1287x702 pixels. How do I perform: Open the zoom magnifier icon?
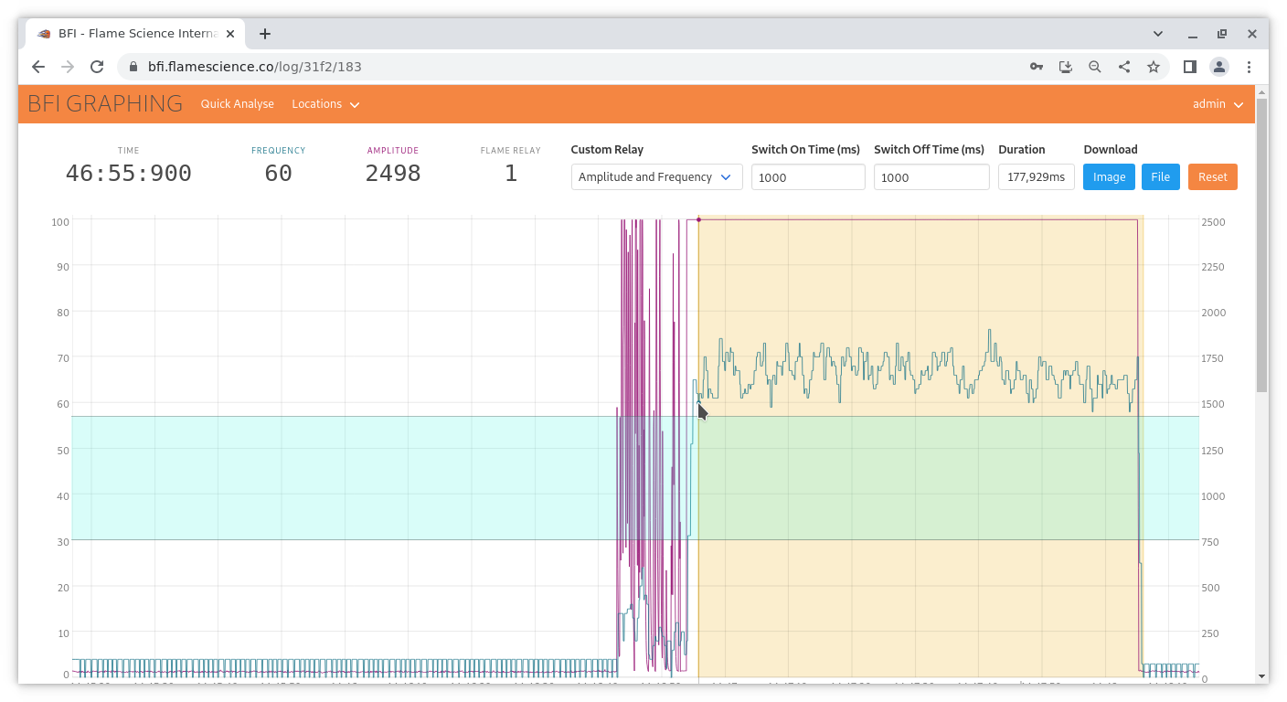point(1094,67)
